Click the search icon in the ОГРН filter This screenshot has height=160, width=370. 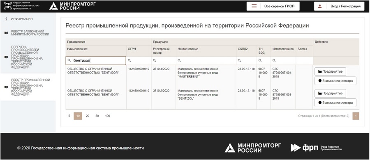pos(129,61)
